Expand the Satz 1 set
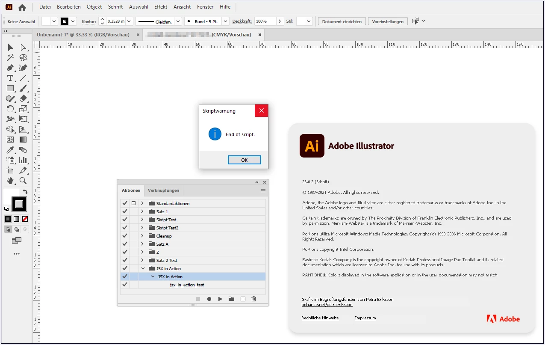 click(x=142, y=211)
